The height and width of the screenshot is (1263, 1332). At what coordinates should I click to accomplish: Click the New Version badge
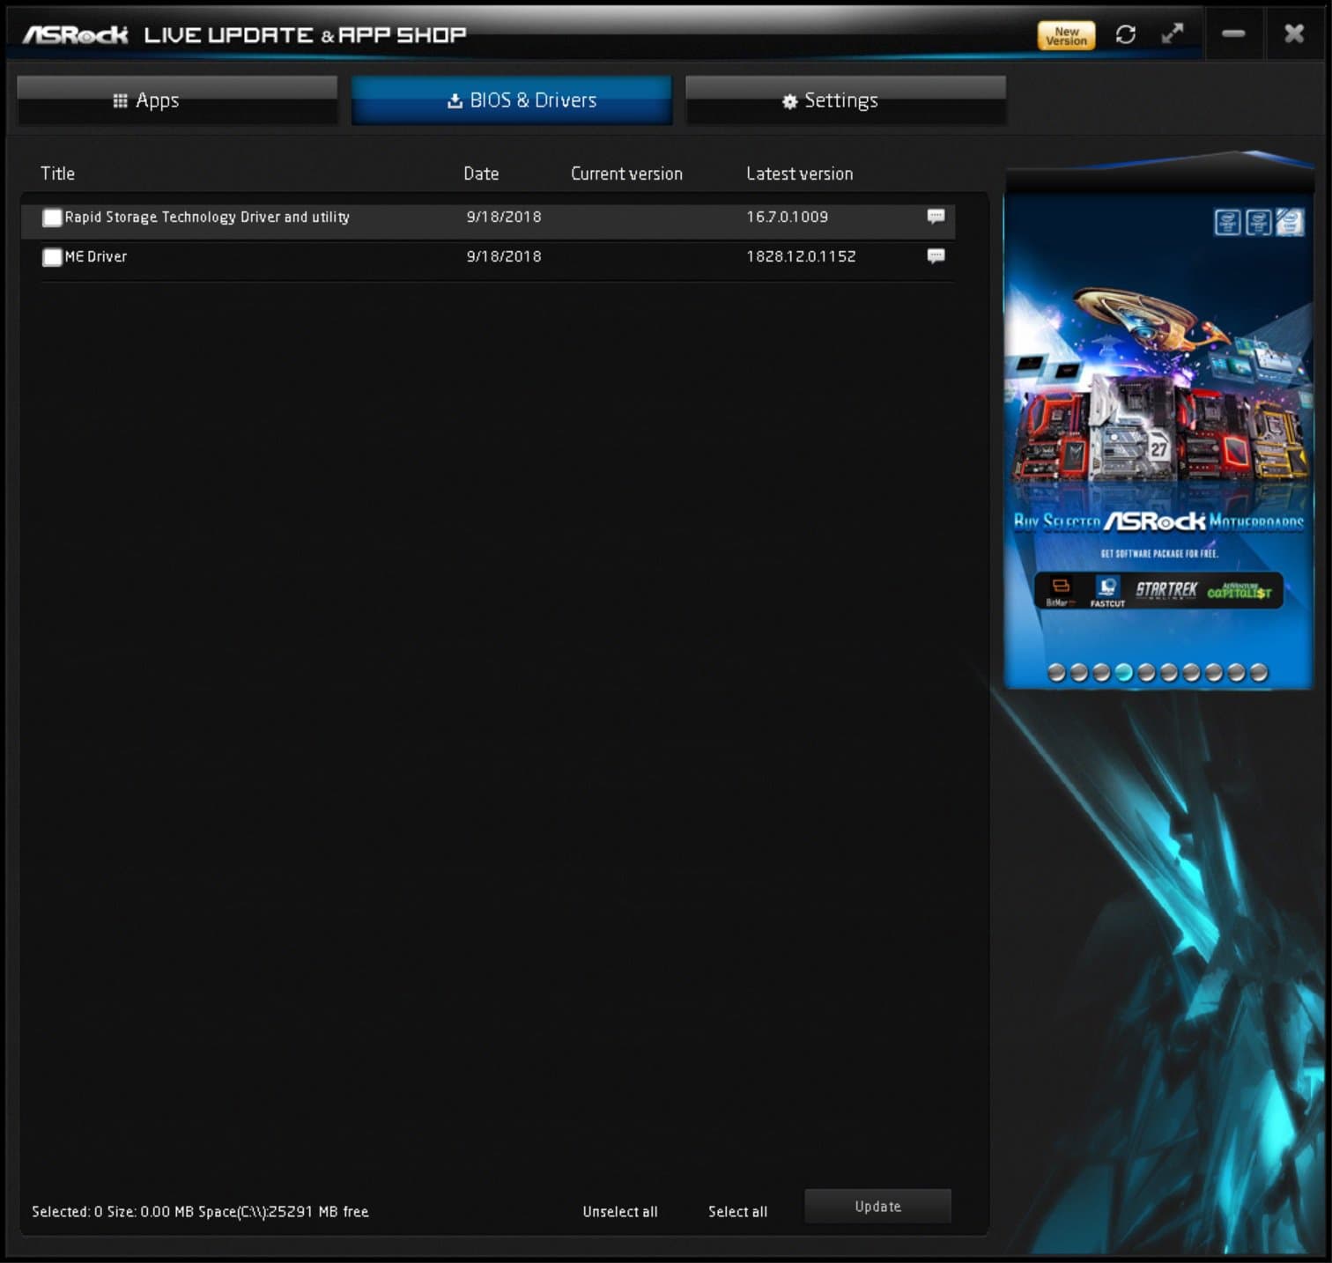[x=1066, y=35]
